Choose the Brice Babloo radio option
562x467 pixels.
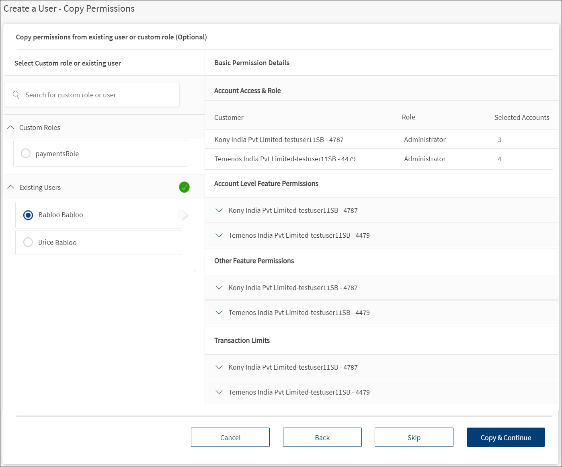click(x=28, y=242)
